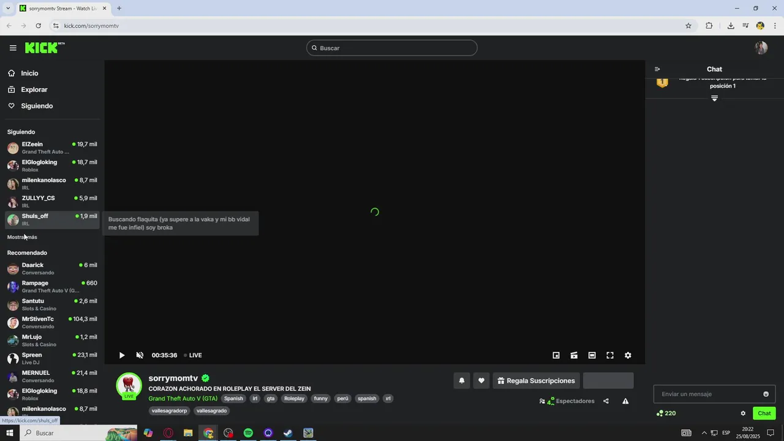784x441 pixels.
Task: Open a new browser tab
Action: point(119,9)
